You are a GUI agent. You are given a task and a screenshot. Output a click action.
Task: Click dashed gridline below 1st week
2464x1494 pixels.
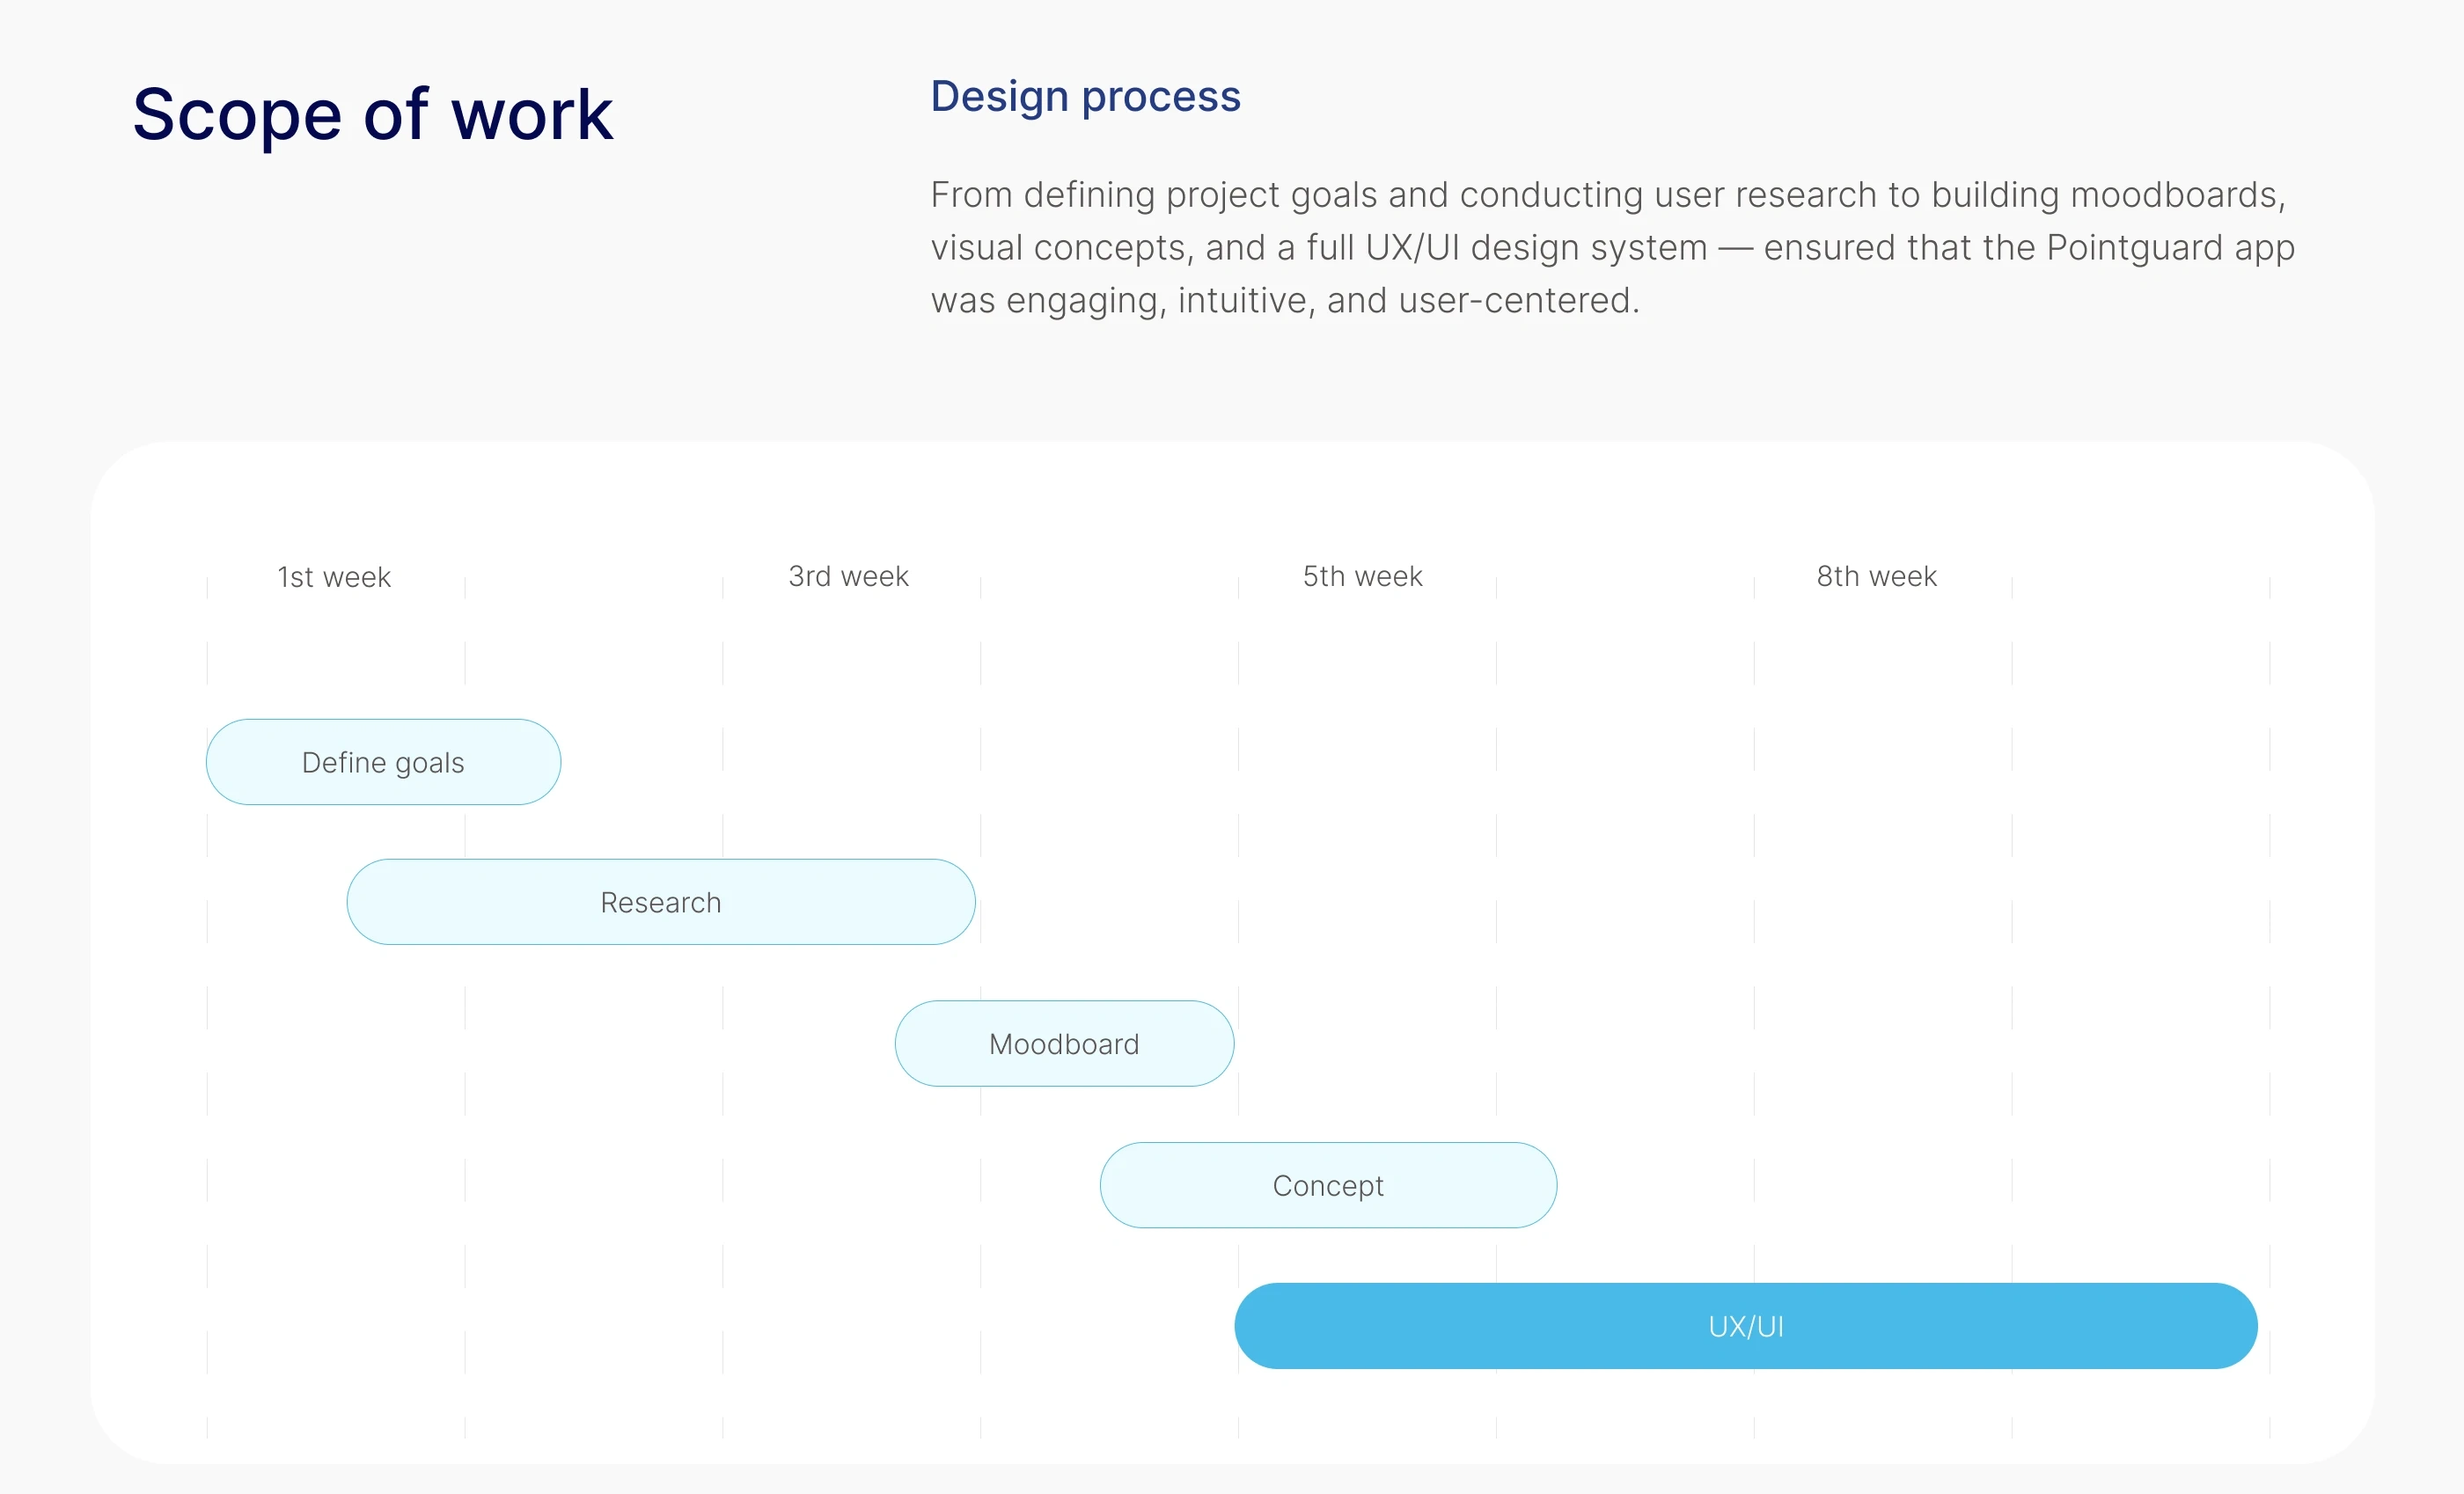click(207, 662)
